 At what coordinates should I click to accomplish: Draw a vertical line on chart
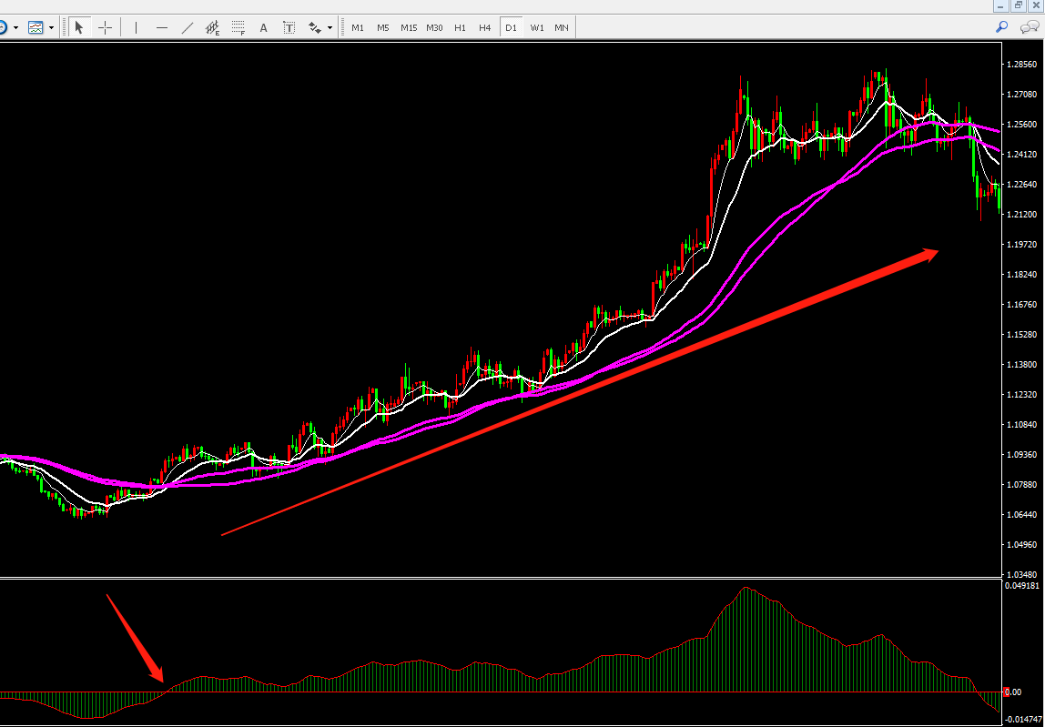pyautogui.click(x=136, y=28)
